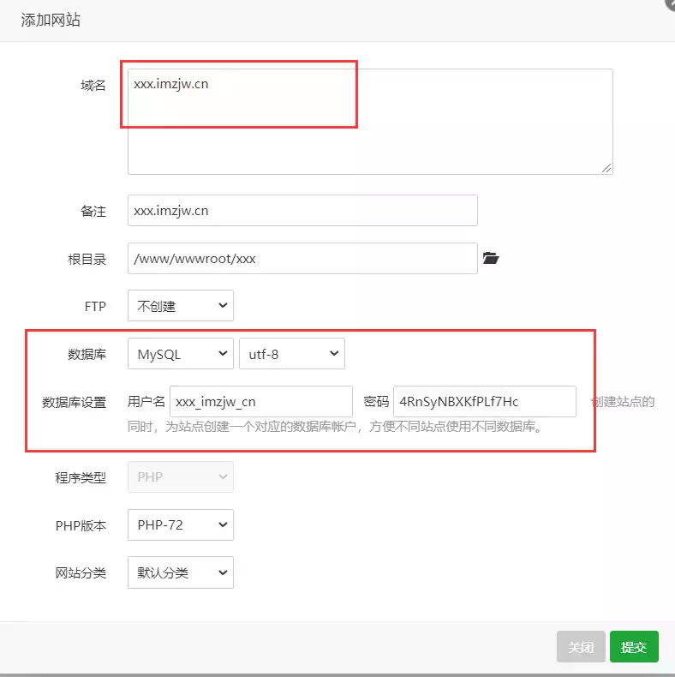Click the database 用户名 input field
This screenshot has height=677, width=675.
(x=261, y=402)
